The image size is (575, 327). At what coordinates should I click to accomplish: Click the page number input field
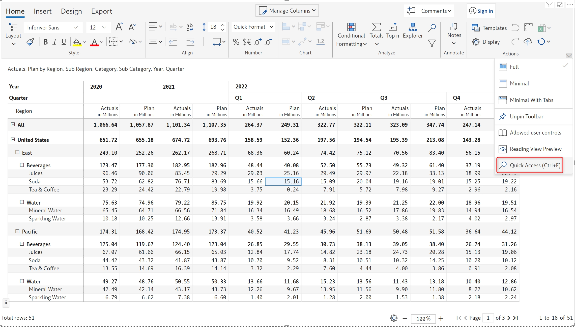488,318
